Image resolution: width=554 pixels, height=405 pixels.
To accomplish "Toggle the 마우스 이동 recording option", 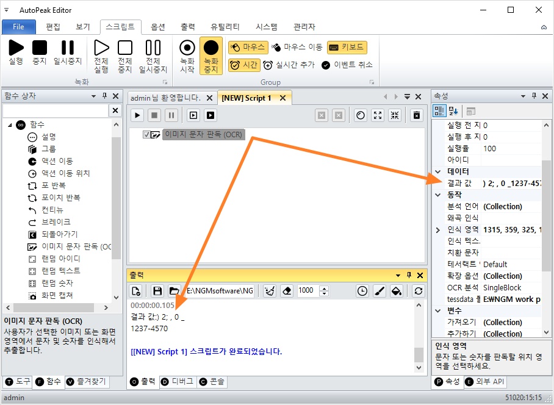I will 297,47.
